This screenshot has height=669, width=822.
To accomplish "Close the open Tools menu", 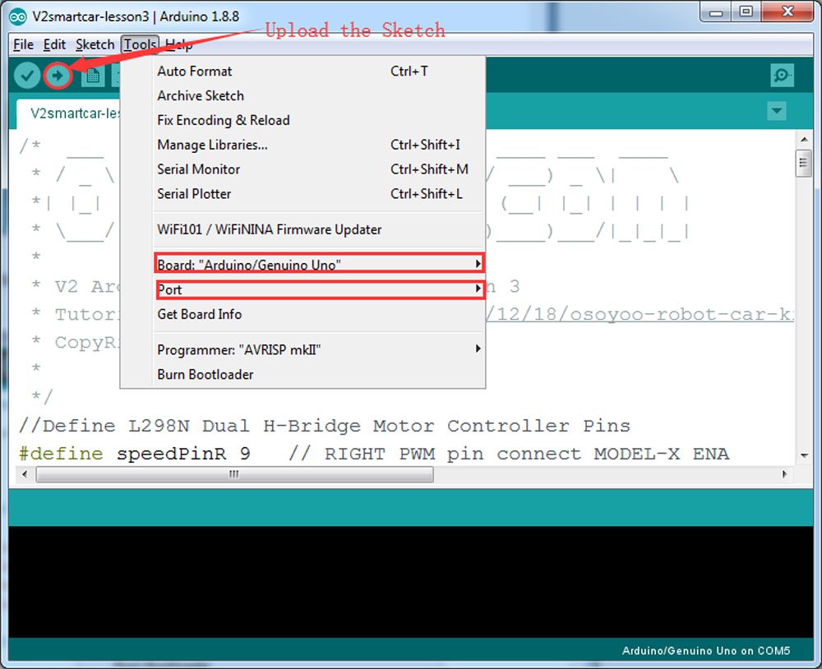I will 140,44.
